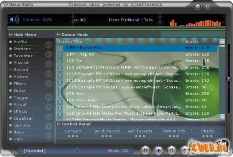The height and width of the screenshot is (157, 233).
Task: Sort by Bitrate column header
Action: [x=192, y=42]
